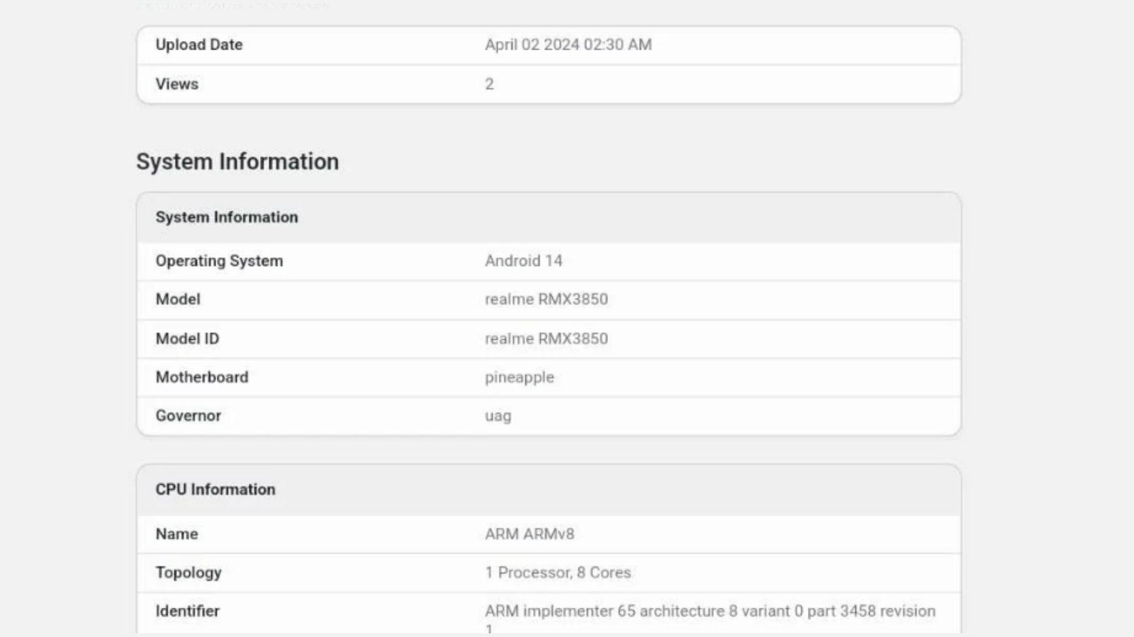This screenshot has width=1134, height=637.
Task: Select the uag governor value
Action: point(498,416)
